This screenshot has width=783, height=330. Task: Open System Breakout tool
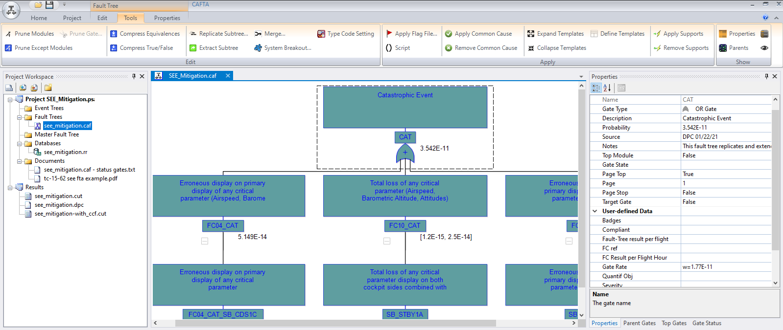283,48
